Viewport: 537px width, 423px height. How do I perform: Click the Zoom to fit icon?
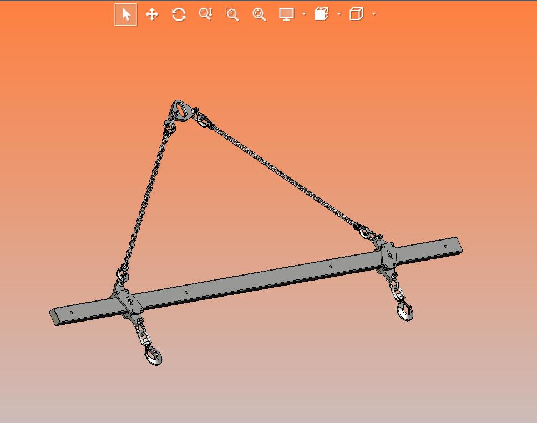tap(259, 14)
